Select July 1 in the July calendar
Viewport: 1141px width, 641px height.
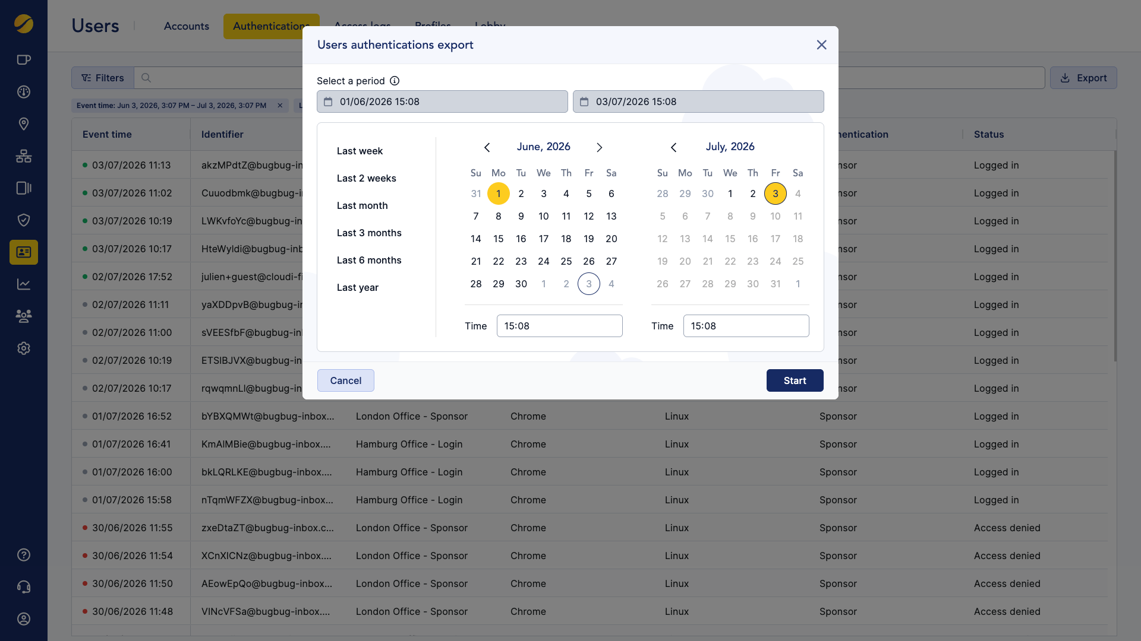pyautogui.click(x=730, y=193)
